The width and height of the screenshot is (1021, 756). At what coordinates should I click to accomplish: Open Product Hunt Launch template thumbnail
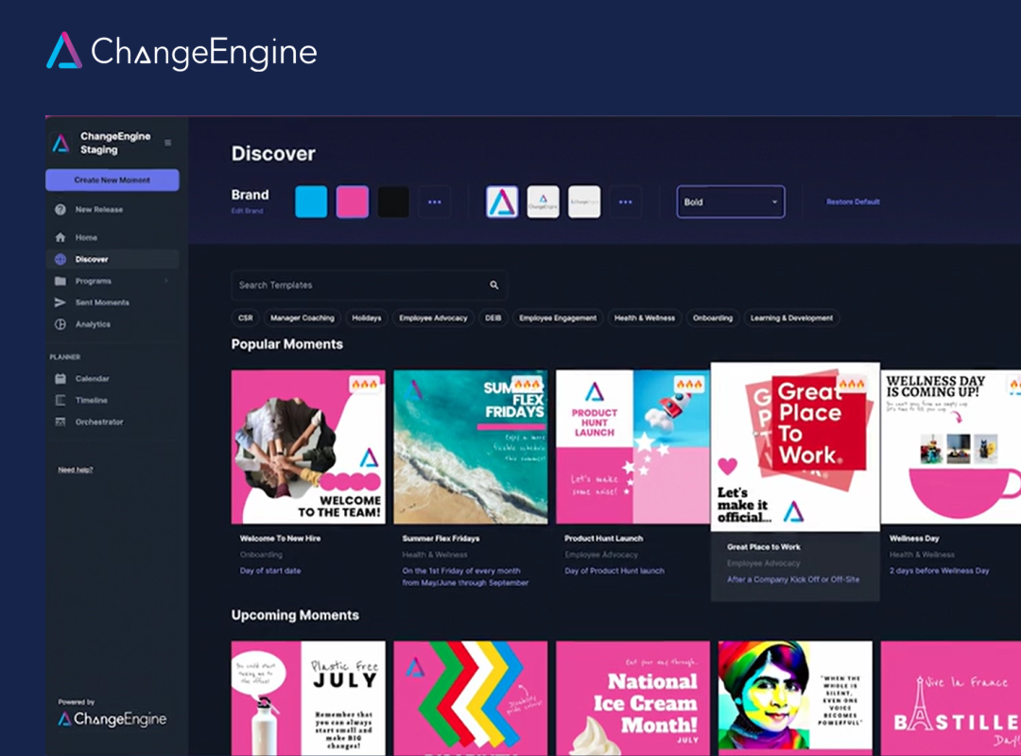632,447
